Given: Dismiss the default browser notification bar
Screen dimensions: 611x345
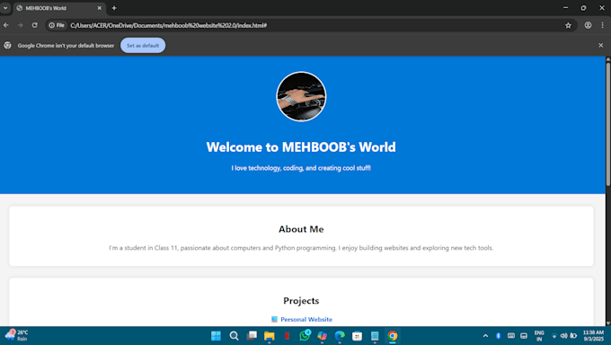Looking at the screenshot, I should click(x=600, y=45).
